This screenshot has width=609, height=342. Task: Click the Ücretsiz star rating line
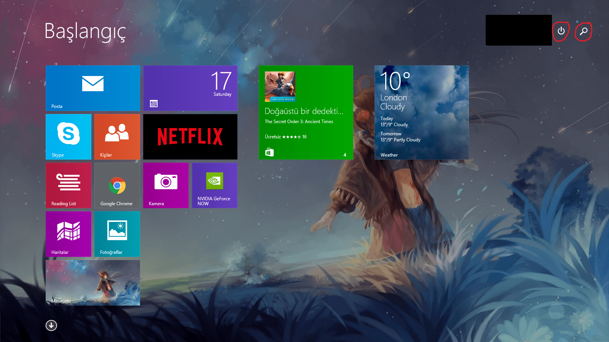click(x=286, y=137)
